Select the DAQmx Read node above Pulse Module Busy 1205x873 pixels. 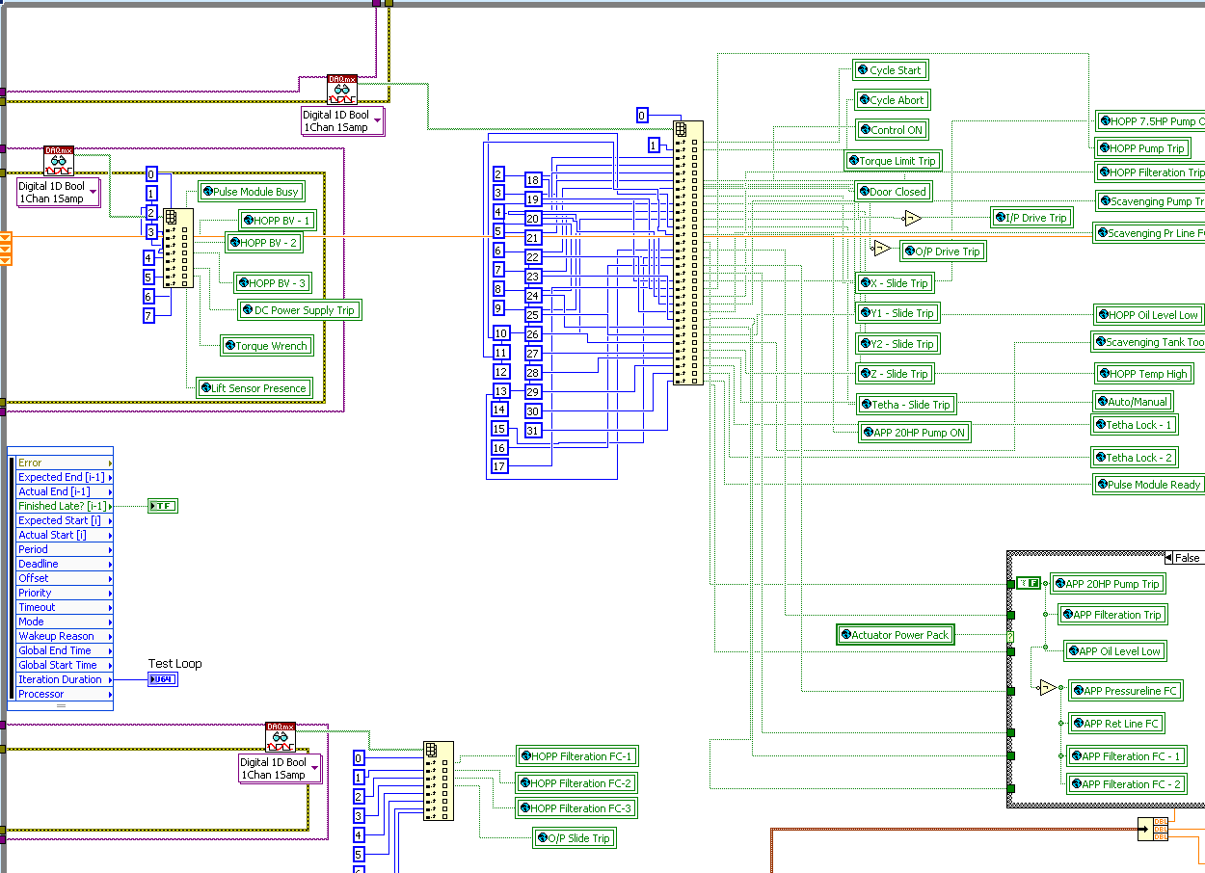click(x=59, y=161)
